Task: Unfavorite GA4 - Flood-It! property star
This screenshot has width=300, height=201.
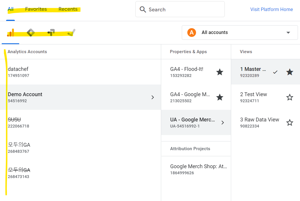Action: (x=220, y=72)
